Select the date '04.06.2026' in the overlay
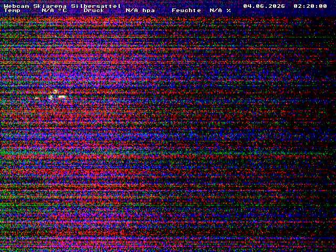Viewport: 336px width, 252px height. pyautogui.click(x=264, y=6)
